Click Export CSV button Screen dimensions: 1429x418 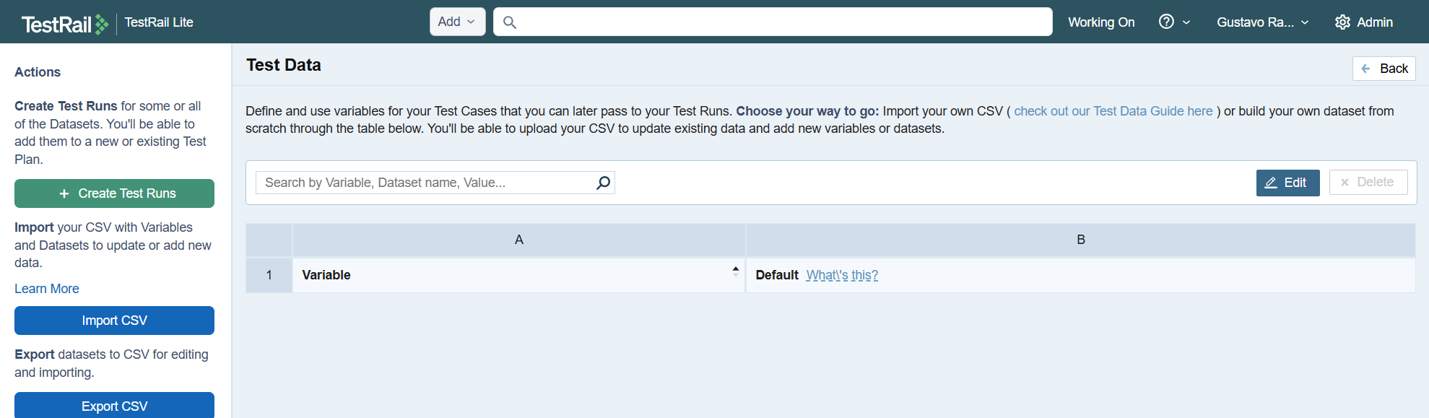114,406
